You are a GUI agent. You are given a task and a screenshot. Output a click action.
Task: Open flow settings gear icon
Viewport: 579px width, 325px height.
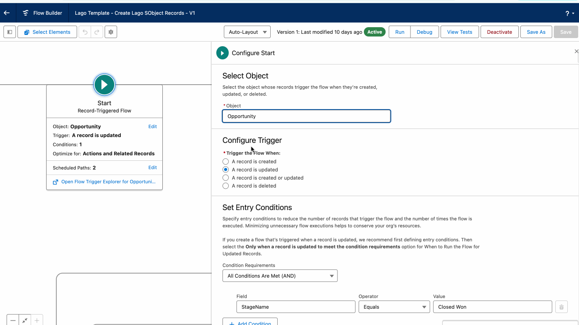111,32
